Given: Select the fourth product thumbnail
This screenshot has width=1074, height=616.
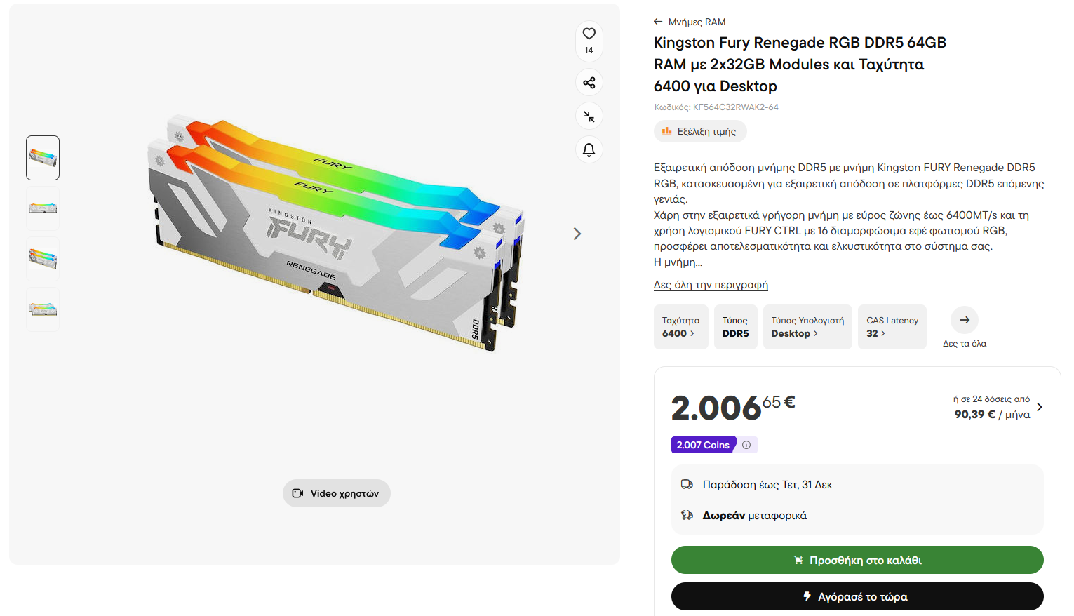Looking at the screenshot, I should click(x=43, y=309).
